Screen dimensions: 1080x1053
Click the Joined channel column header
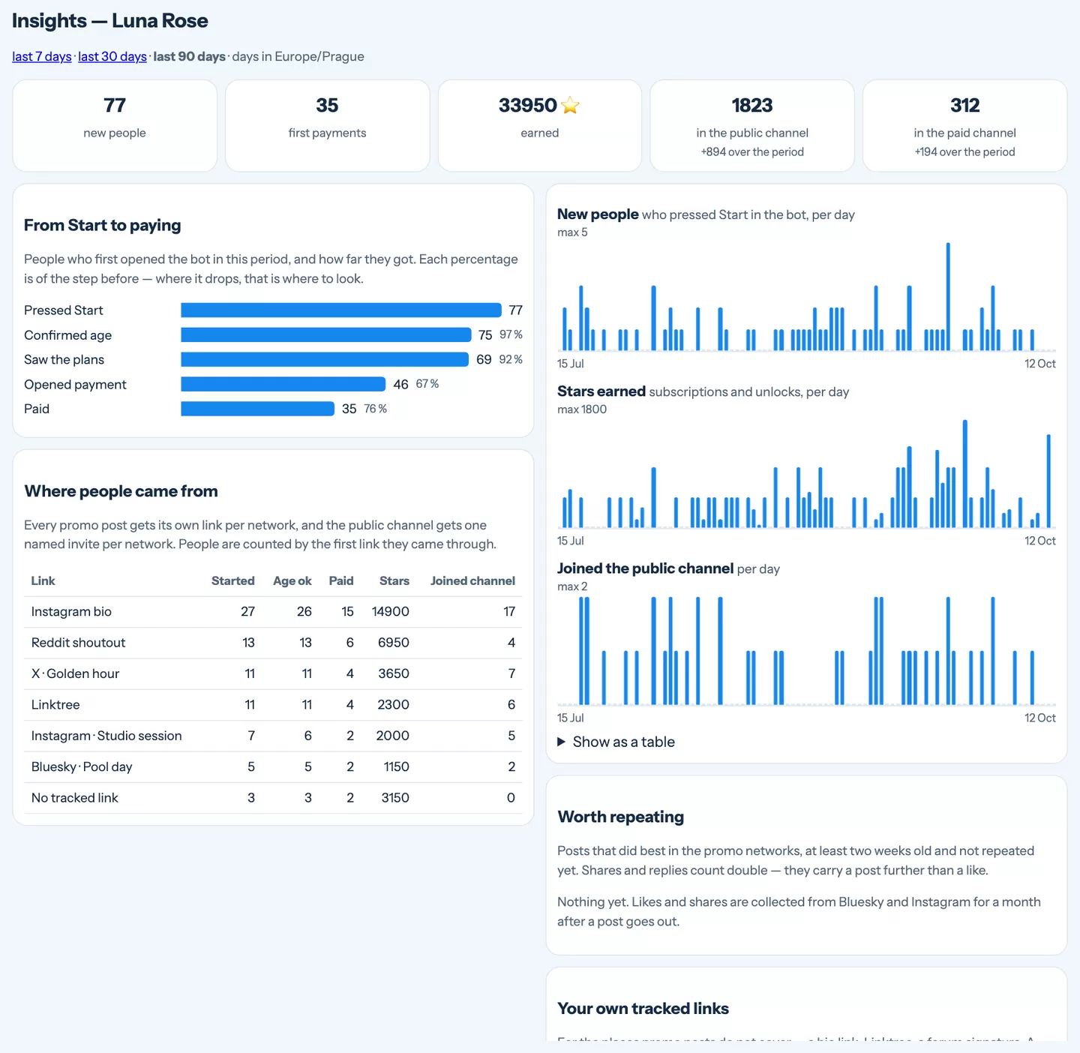pyautogui.click(x=472, y=581)
